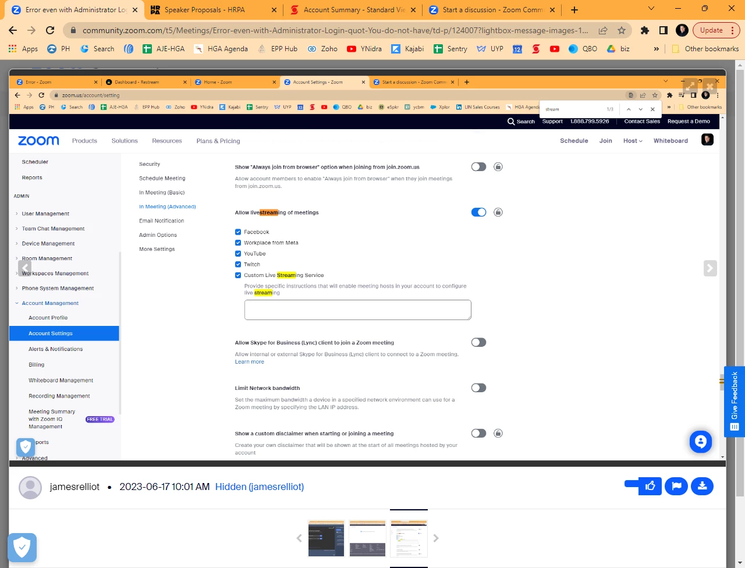This screenshot has height=568, width=745.
Task: Click the live streaming instructions text box
Action: (x=358, y=310)
